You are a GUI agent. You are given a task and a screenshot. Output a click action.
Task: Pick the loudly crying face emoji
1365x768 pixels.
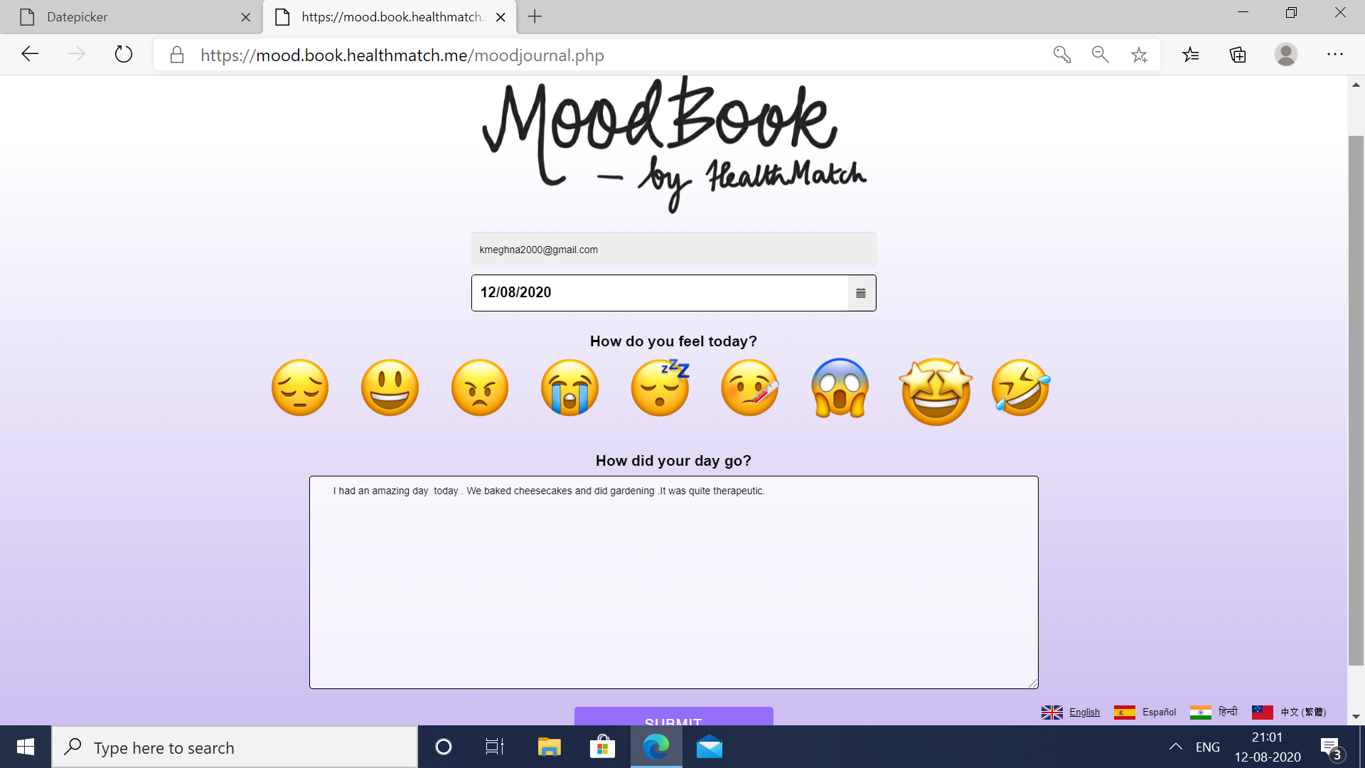[x=569, y=388]
